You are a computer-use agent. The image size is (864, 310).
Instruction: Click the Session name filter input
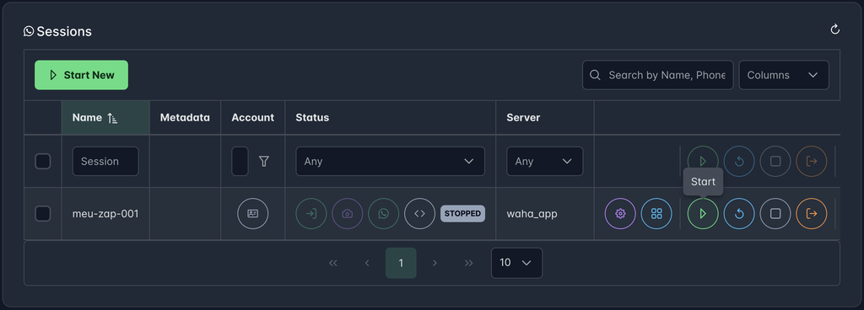coord(105,162)
